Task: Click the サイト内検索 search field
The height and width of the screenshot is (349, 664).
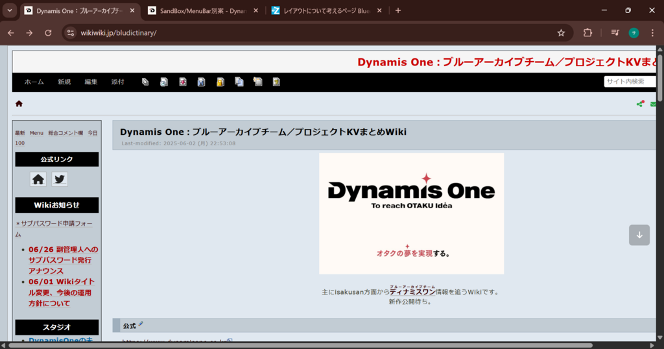Action: (630, 81)
